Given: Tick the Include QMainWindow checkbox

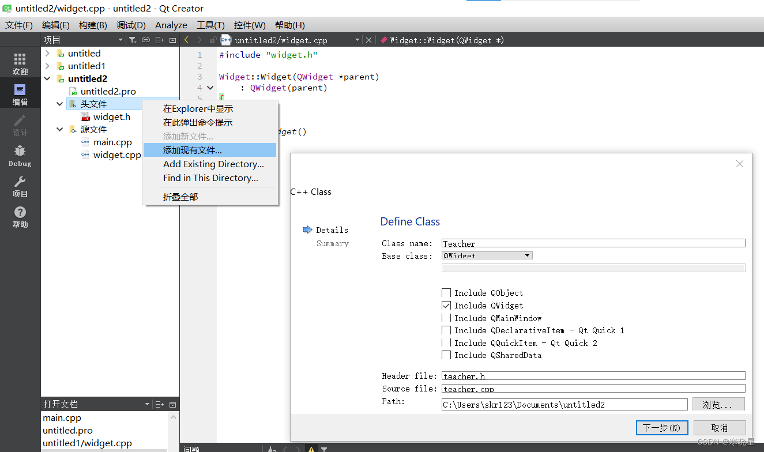Looking at the screenshot, I should pyautogui.click(x=446, y=318).
